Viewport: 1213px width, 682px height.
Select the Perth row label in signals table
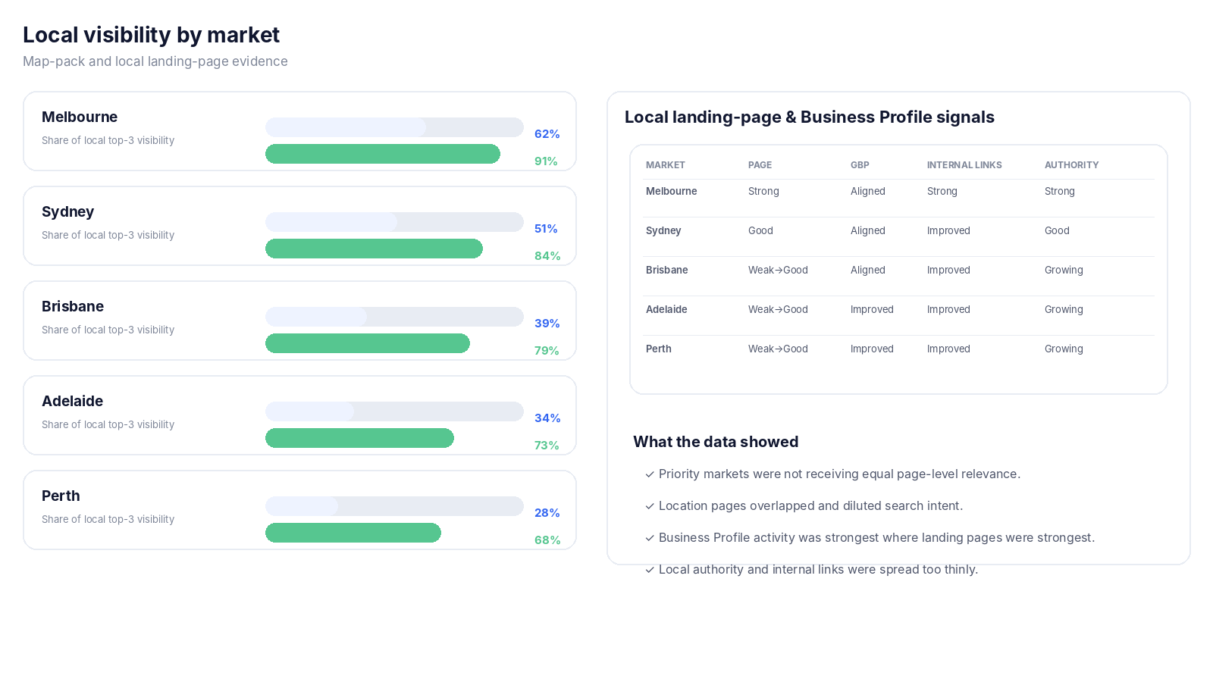click(x=659, y=349)
